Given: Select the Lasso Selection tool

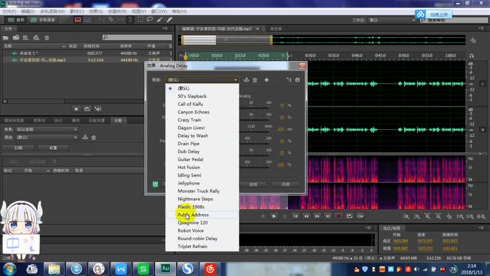Looking at the screenshot, I should [150, 19].
